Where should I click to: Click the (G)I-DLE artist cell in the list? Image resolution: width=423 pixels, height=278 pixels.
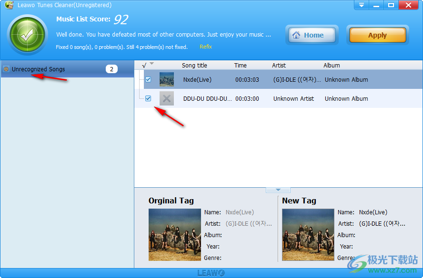point(297,80)
